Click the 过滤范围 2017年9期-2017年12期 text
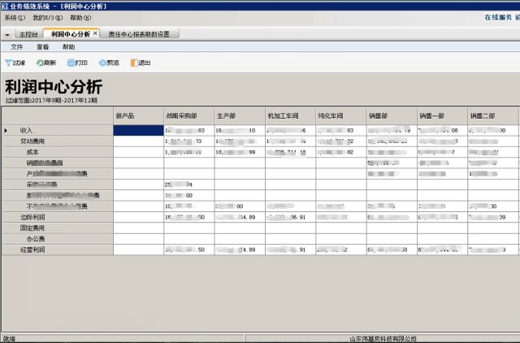Viewport: 520px width, 343px height. (x=51, y=101)
